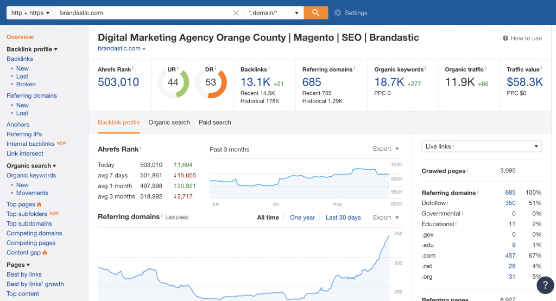Click the 13.1K Backlinks value
556x301 pixels.
click(x=256, y=82)
